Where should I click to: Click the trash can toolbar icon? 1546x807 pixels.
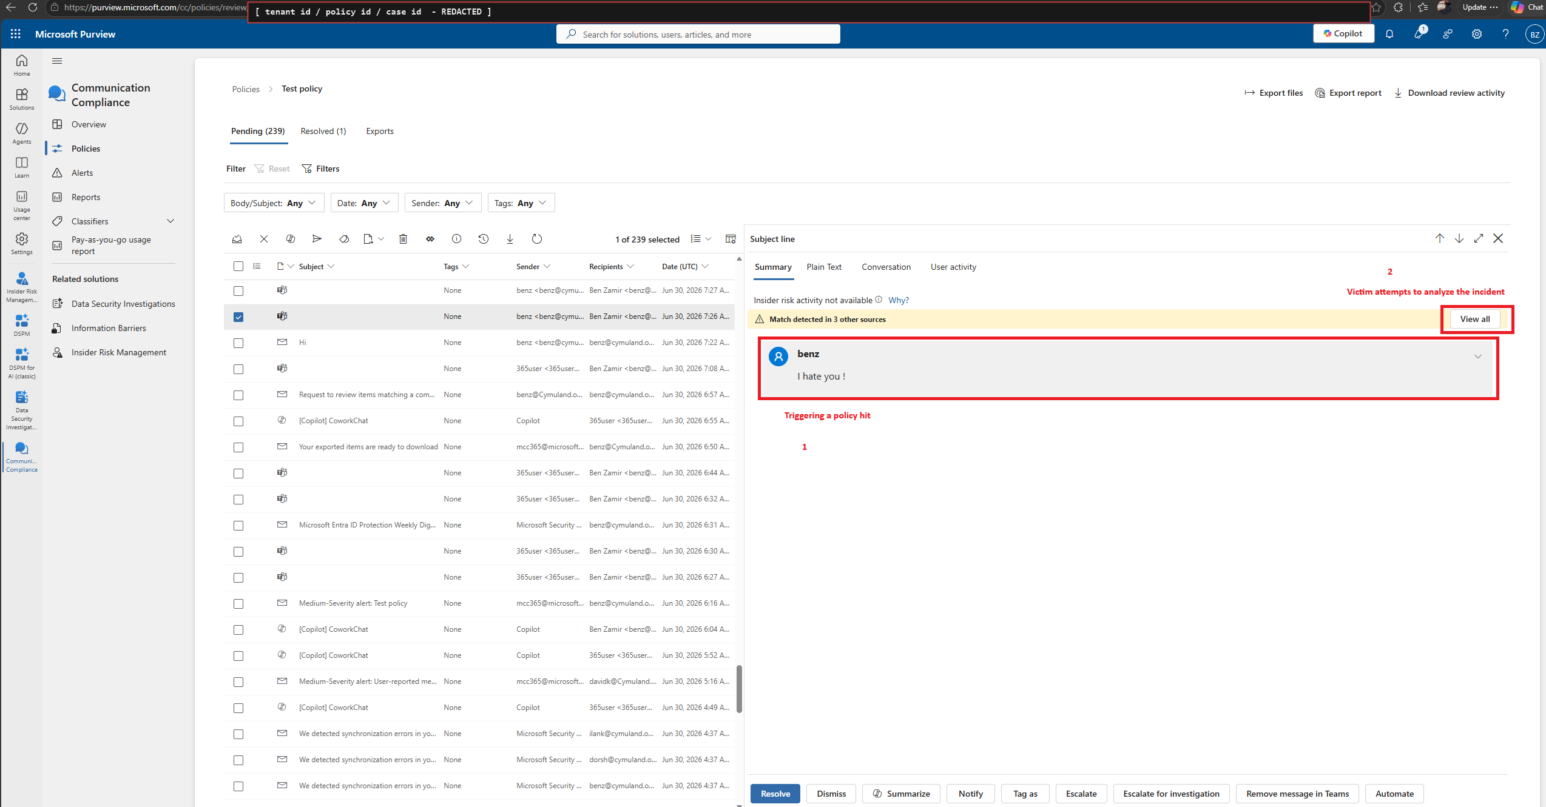click(403, 239)
